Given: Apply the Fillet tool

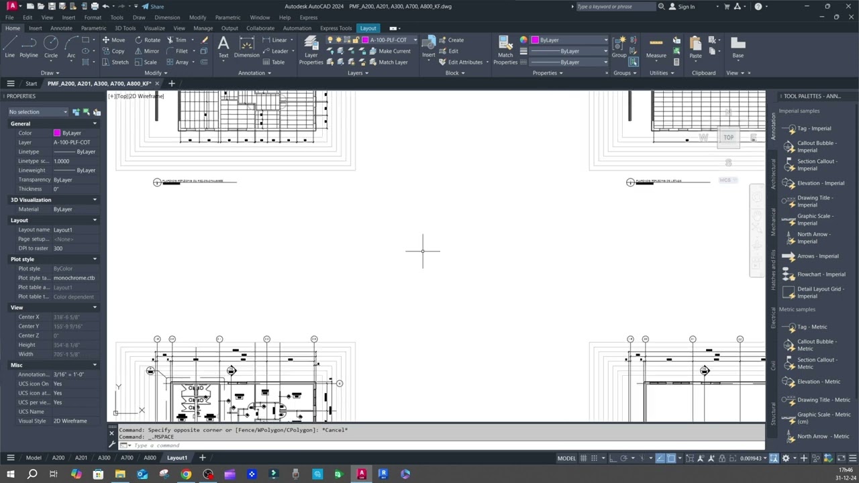Looking at the screenshot, I should pos(177,51).
